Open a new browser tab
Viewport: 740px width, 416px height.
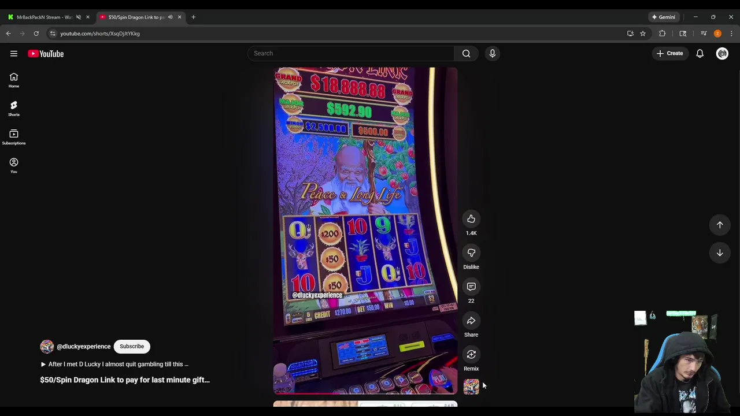193,17
